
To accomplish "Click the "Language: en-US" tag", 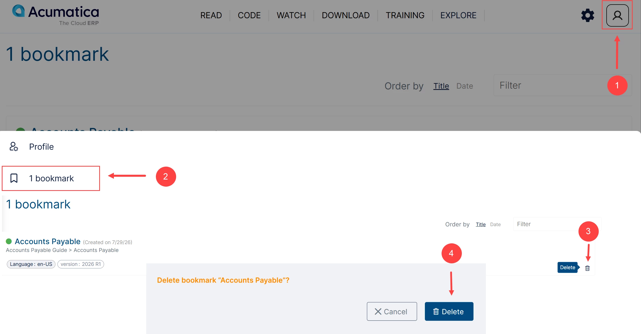I will point(31,264).
